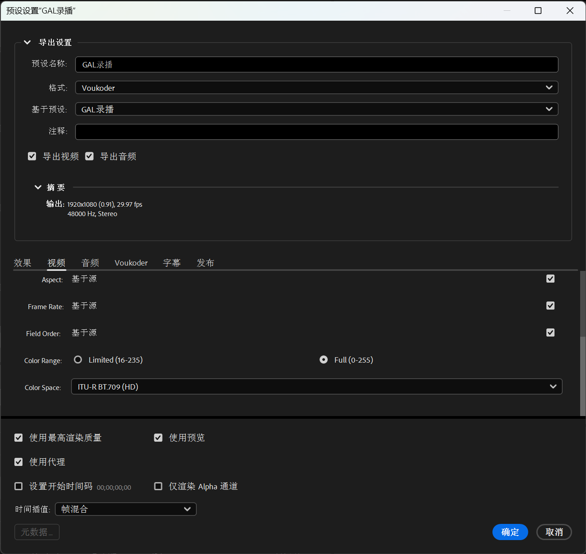Open the 基于预设 preset dropdown
The height and width of the screenshot is (554, 586).
coord(316,109)
